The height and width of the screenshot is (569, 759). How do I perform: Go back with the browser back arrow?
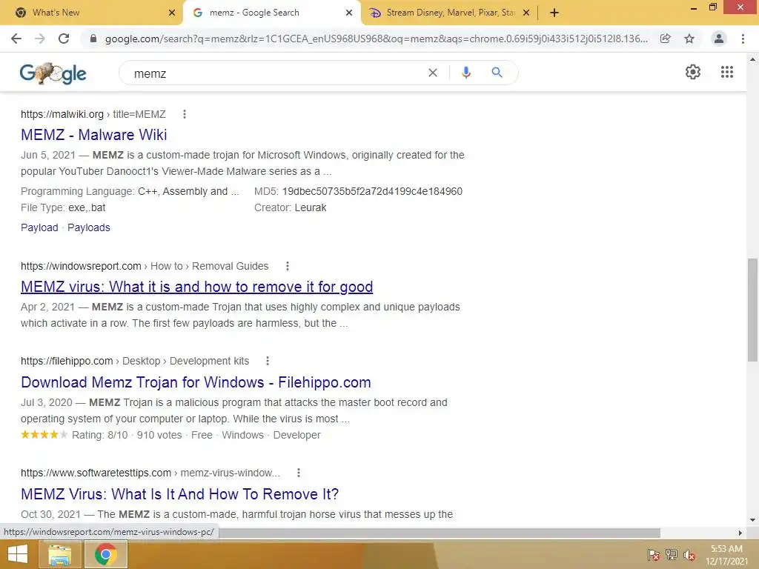tap(16, 39)
